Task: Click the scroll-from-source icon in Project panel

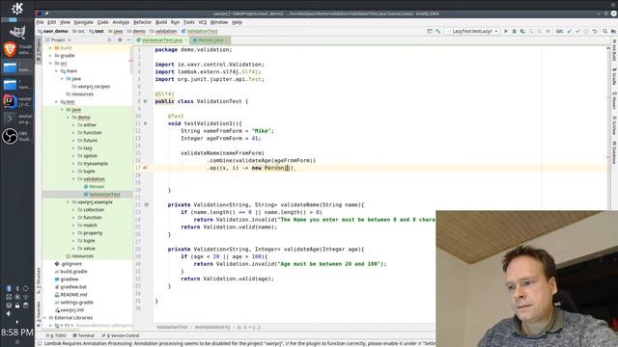Action: click(x=109, y=40)
